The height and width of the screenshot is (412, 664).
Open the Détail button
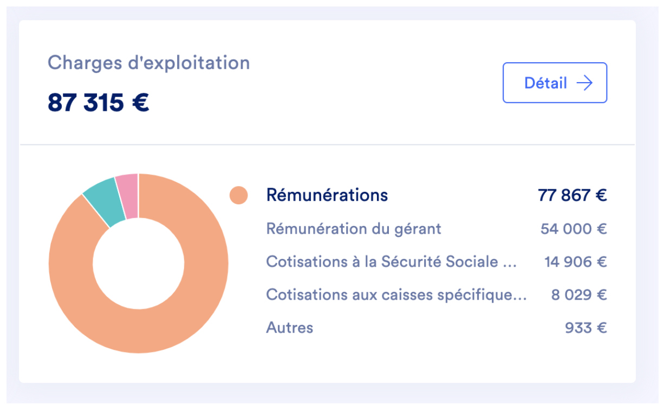point(555,83)
